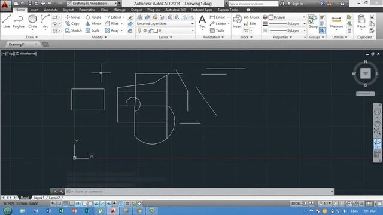The image size is (383, 215).
Task: Click the Sign In link
Action: (295, 4)
